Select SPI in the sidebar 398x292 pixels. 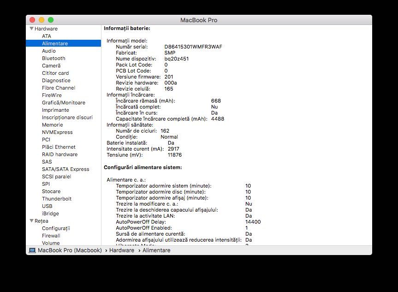coord(46,183)
